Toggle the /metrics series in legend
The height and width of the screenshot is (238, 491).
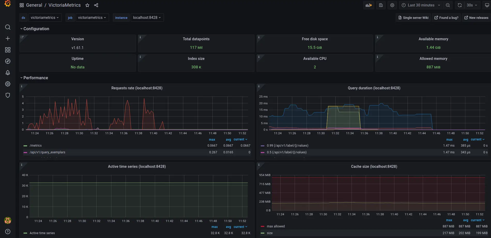click(x=36, y=146)
